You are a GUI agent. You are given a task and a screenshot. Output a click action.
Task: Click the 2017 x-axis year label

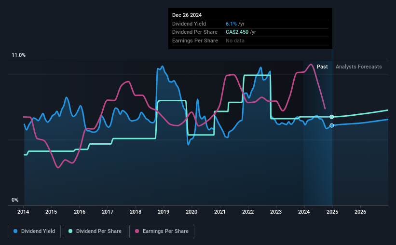[108, 212]
